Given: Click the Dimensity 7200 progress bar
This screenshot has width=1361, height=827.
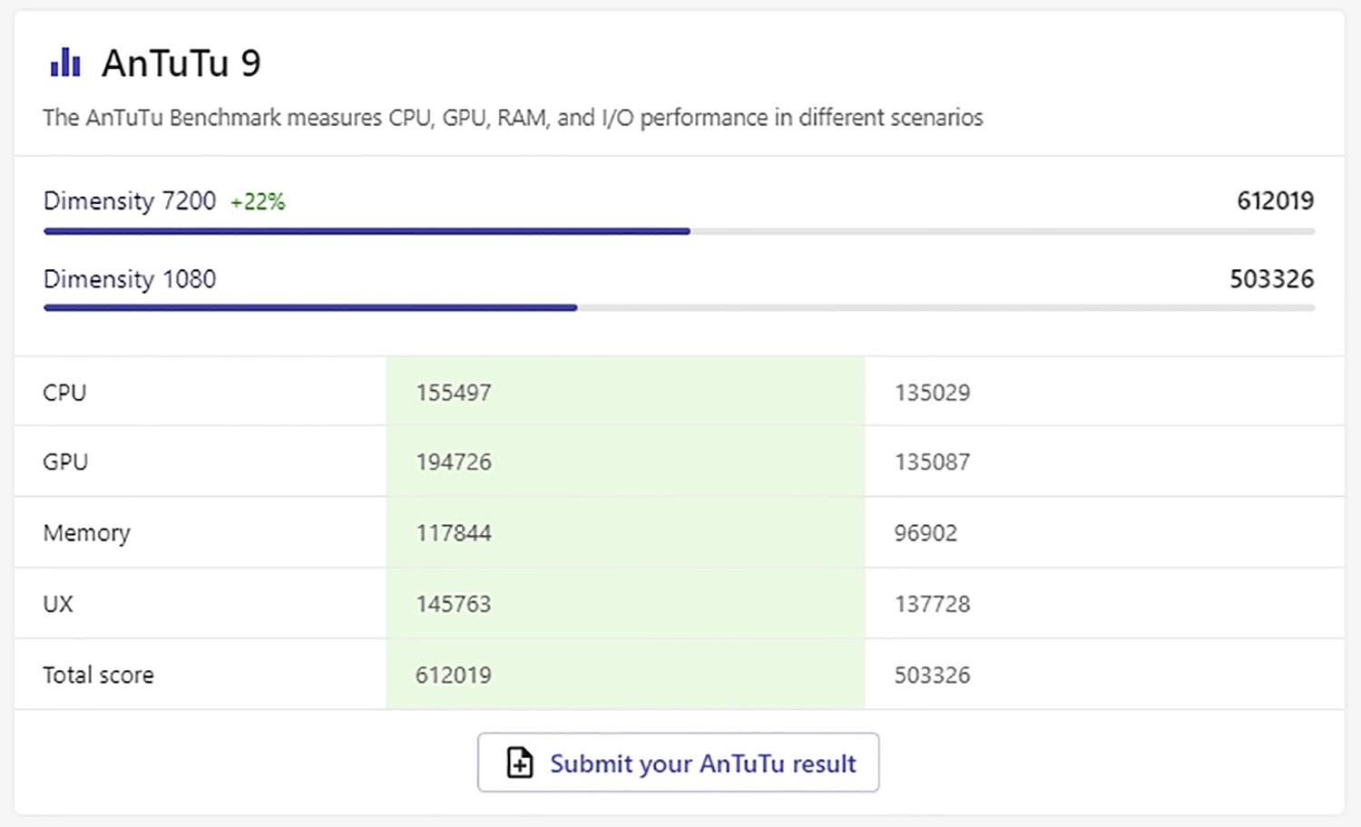Looking at the screenshot, I should click(679, 232).
